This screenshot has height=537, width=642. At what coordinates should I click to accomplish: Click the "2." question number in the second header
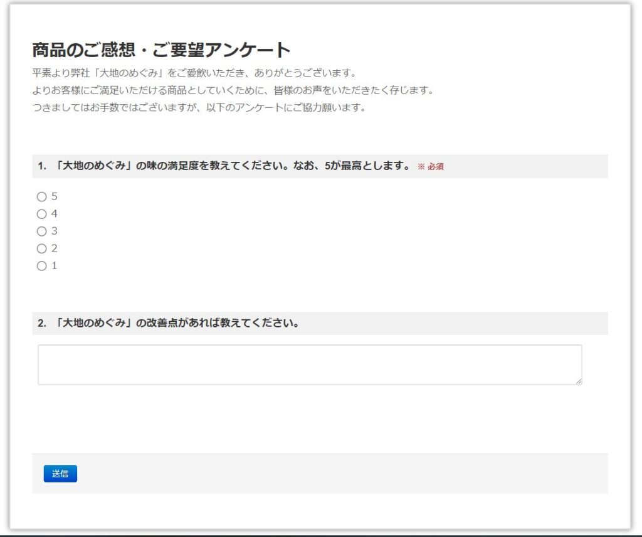42,323
